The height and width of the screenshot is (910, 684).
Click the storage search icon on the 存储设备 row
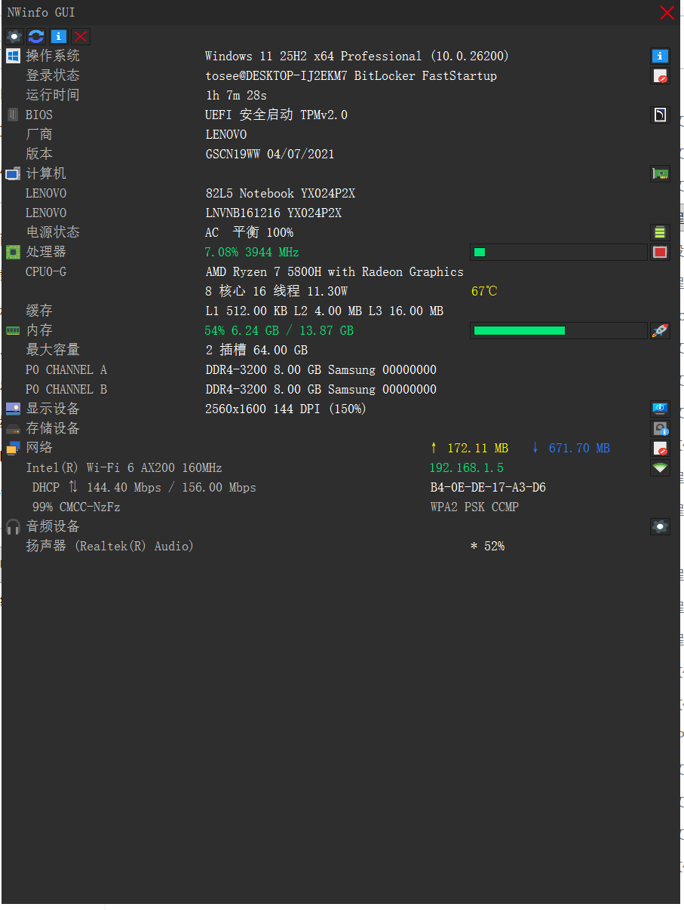(x=660, y=428)
